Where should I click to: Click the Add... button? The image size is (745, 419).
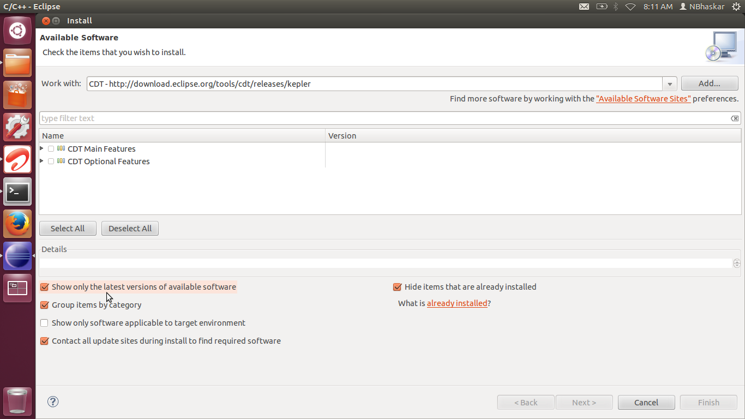coord(710,83)
